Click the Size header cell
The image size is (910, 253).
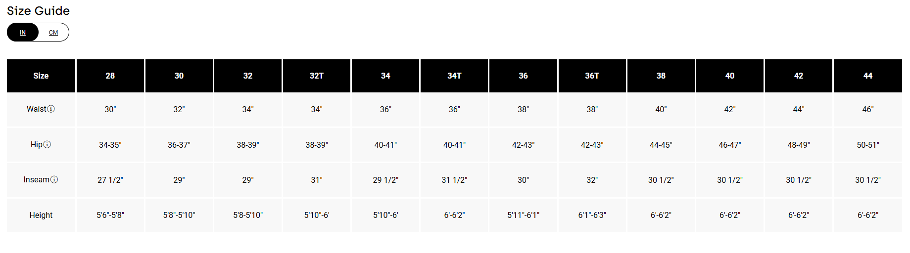(41, 76)
